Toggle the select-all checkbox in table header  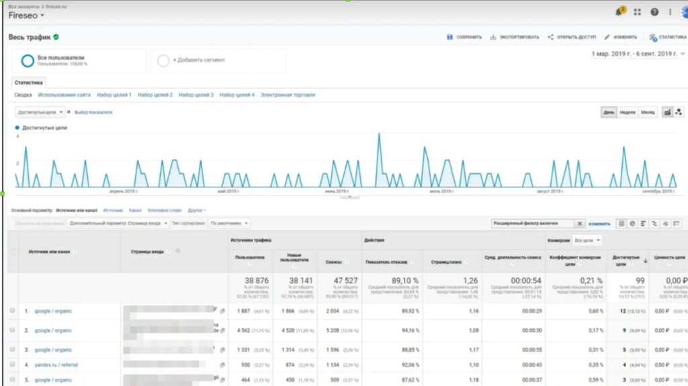pyautogui.click(x=12, y=252)
